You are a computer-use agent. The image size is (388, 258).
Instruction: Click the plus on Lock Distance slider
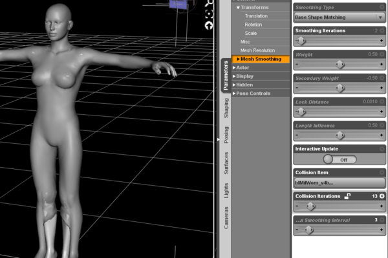pos(382,112)
